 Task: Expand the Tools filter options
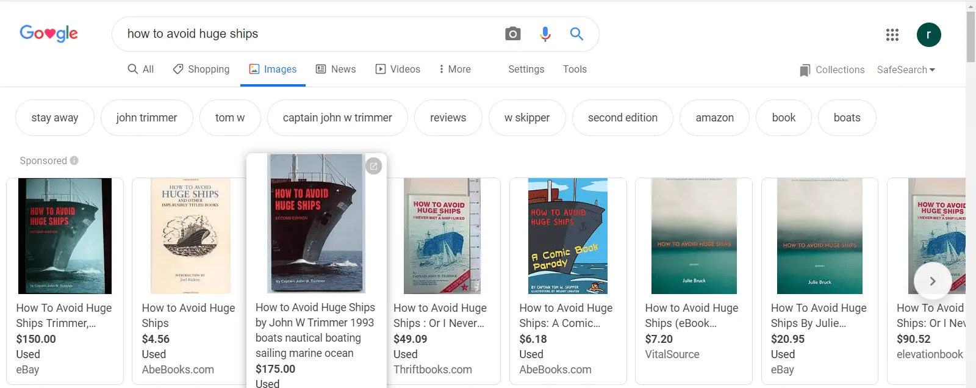pyautogui.click(x=575, y=70)
